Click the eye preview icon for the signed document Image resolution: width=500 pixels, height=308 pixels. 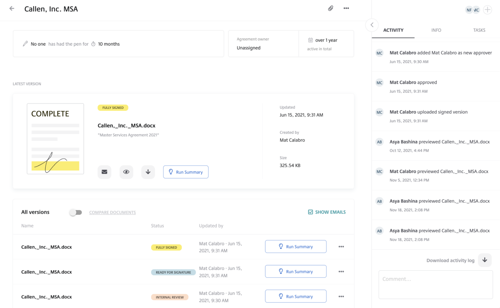coord(126,172)
